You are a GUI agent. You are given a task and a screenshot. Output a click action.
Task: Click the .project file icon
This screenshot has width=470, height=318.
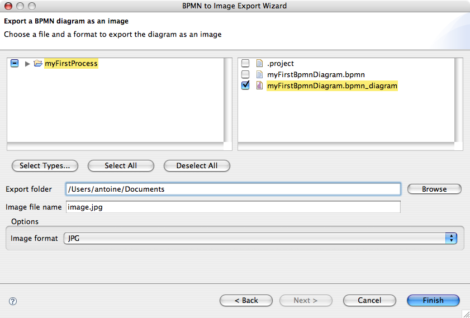click(259, 63)
